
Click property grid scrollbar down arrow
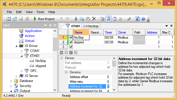coord(114,90)
